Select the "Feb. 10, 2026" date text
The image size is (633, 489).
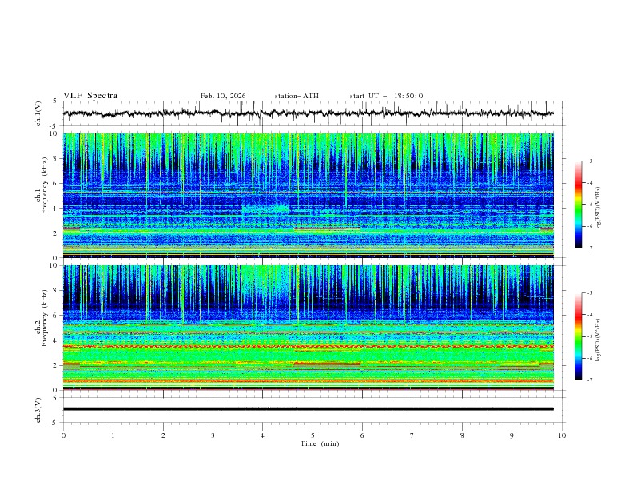(223, 96)
